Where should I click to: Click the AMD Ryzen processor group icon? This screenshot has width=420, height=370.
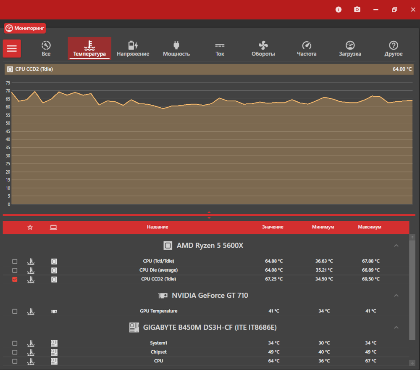[168, 246]
